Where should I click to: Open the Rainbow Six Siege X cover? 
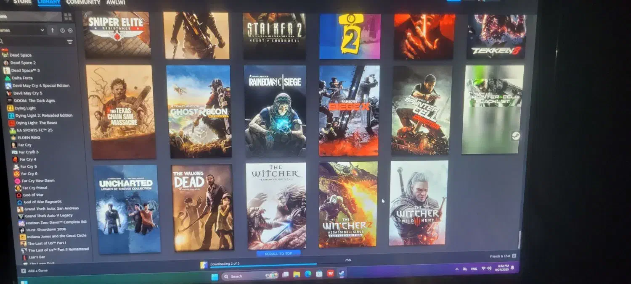pos(349,110)
